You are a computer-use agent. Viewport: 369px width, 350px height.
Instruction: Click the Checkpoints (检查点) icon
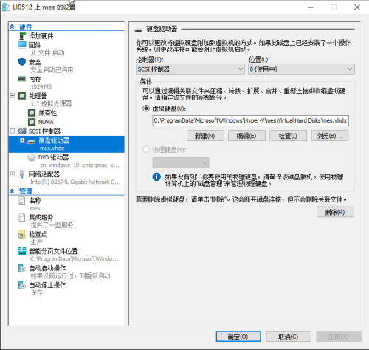(x=22, y=234)
